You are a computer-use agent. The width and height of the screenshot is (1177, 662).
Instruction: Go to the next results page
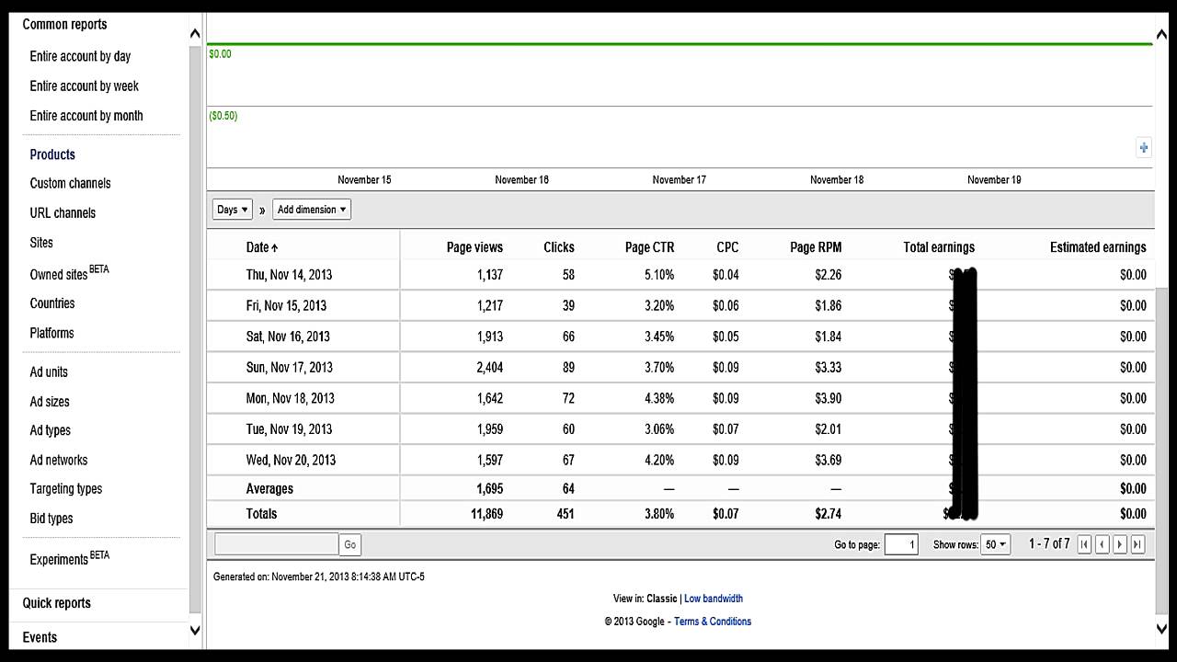pos(1120,544)
